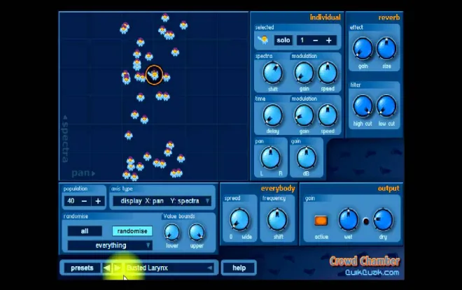The image size is (462, 290).
Task: Click the everybody frequency shift knob
Action: pyautogui.click(x=277, y=220)
